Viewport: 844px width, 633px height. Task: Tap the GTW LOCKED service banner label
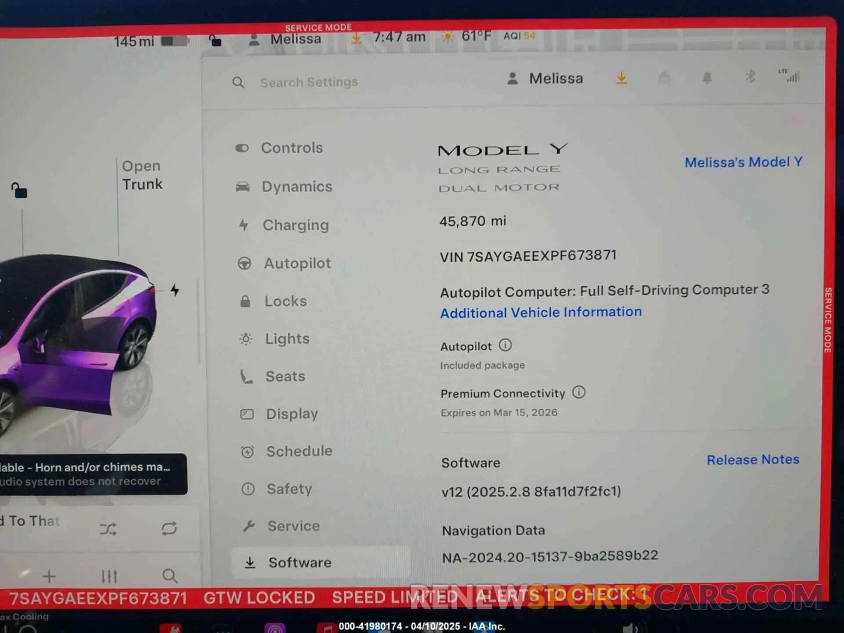click(259, 598)
